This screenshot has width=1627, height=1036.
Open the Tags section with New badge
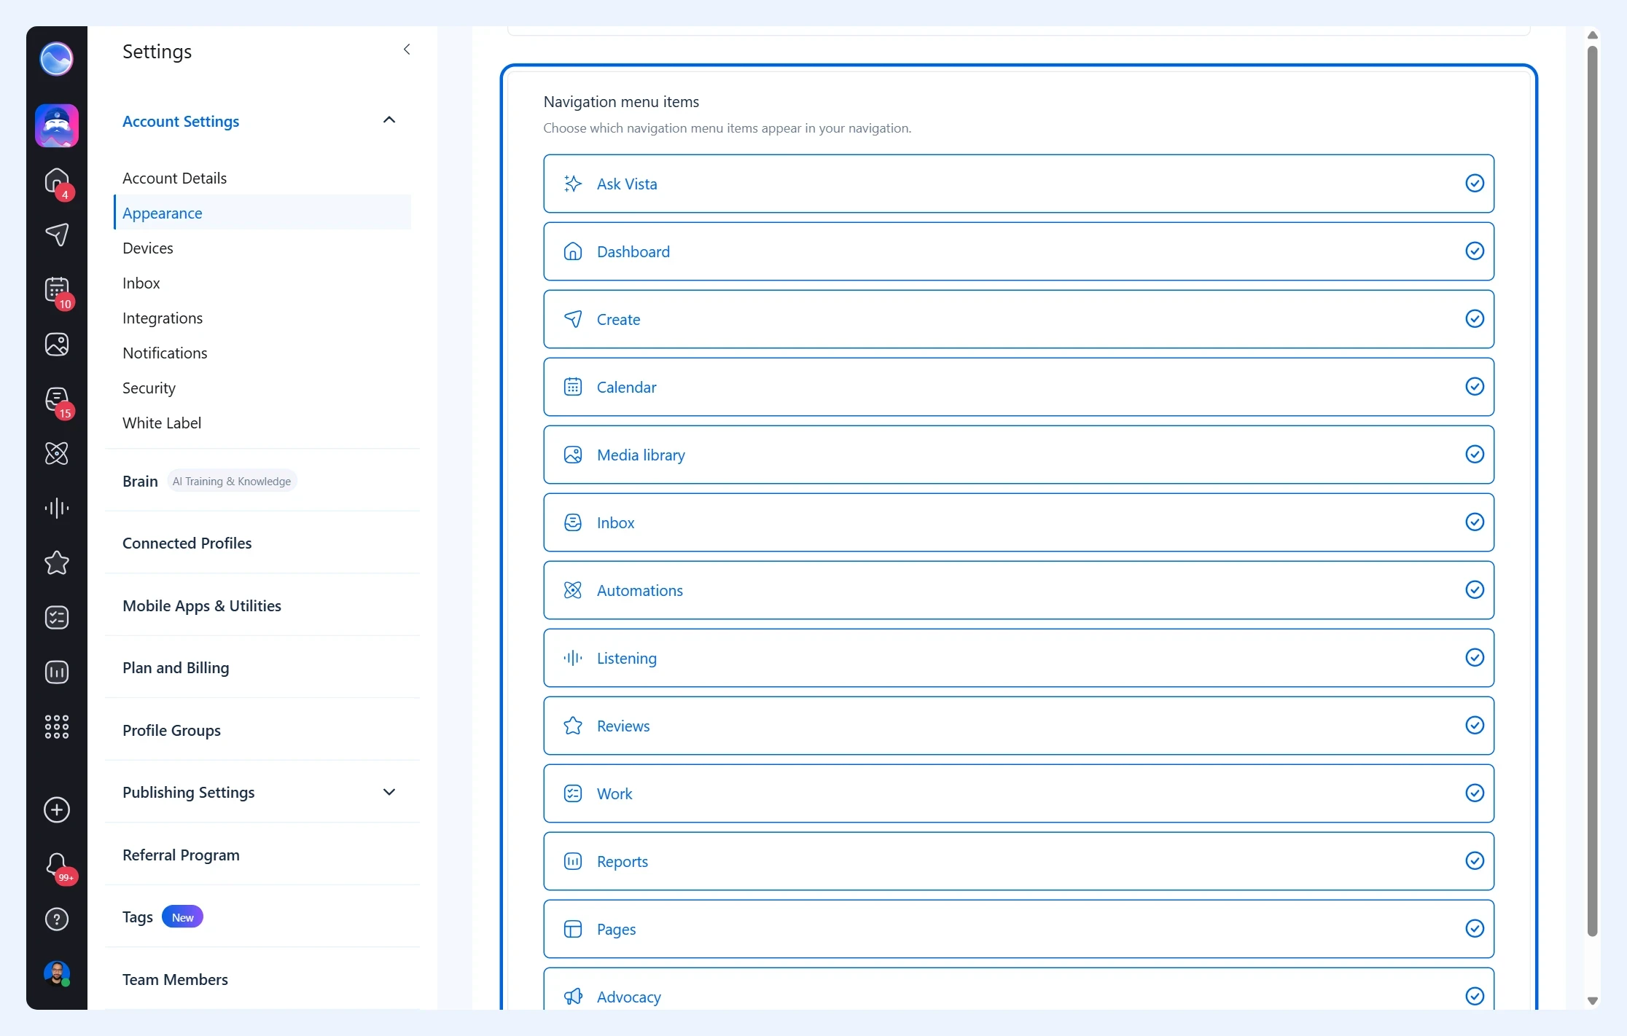(163, 917)
